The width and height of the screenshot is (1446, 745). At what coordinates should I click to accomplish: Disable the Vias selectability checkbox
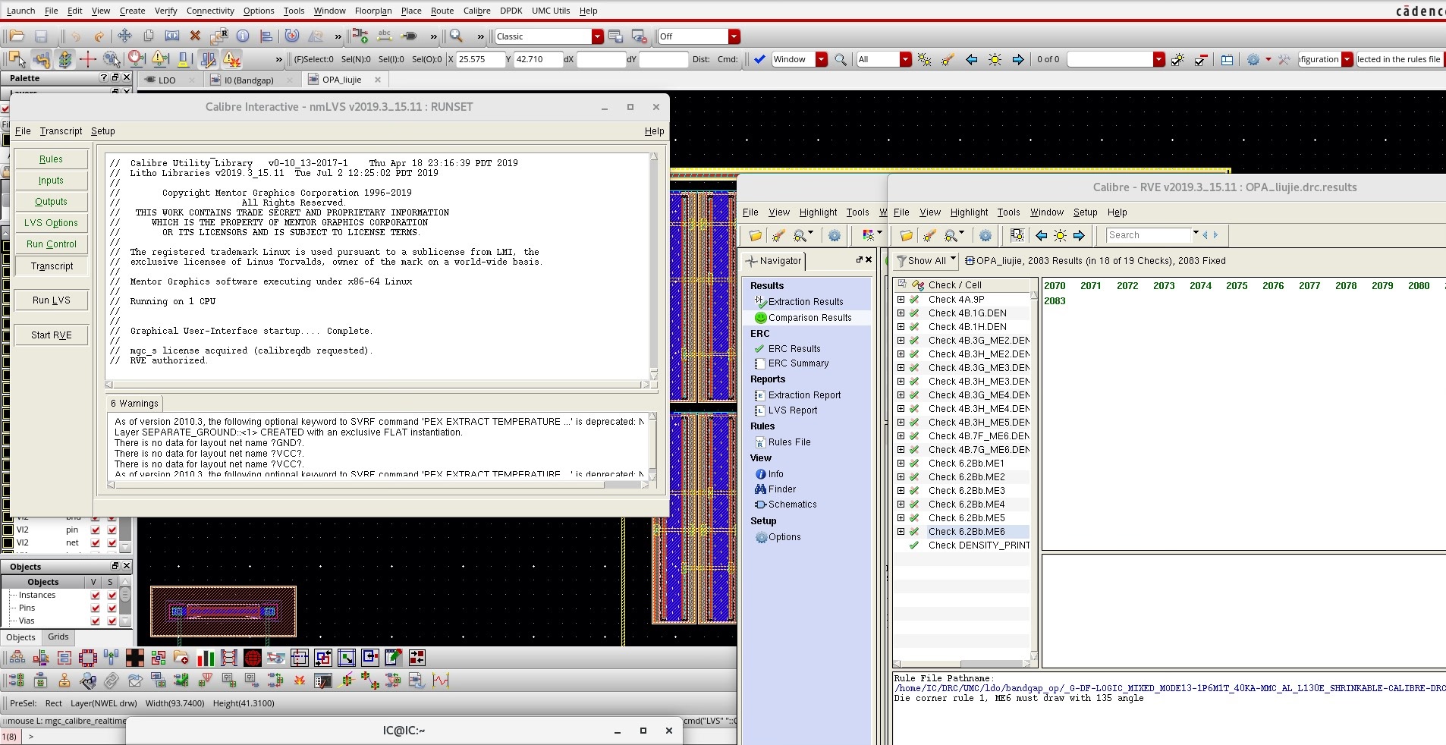click(x=112, y=621)
